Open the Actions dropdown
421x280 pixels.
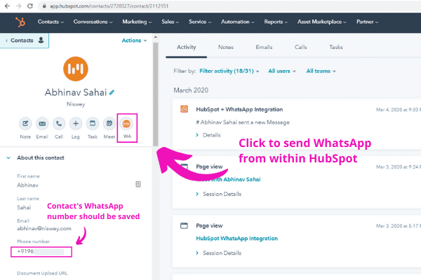(134, 41)
